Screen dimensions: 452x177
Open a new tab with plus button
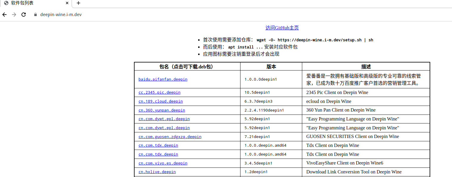coord(78,3)
